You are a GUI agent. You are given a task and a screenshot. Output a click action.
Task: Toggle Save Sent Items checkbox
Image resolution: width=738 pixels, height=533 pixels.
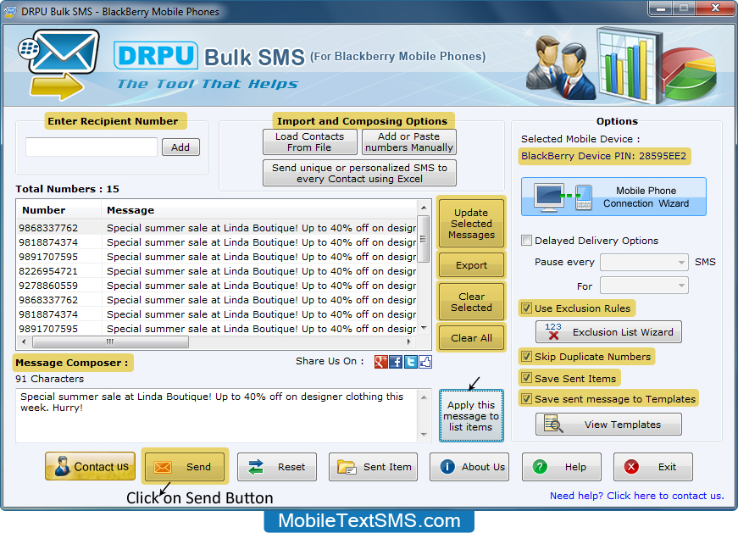527,378
